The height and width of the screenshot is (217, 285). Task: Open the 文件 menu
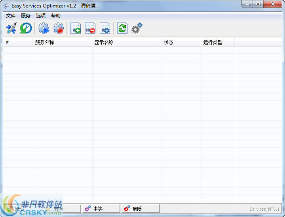pyautogui.click(x=11, y=16)
